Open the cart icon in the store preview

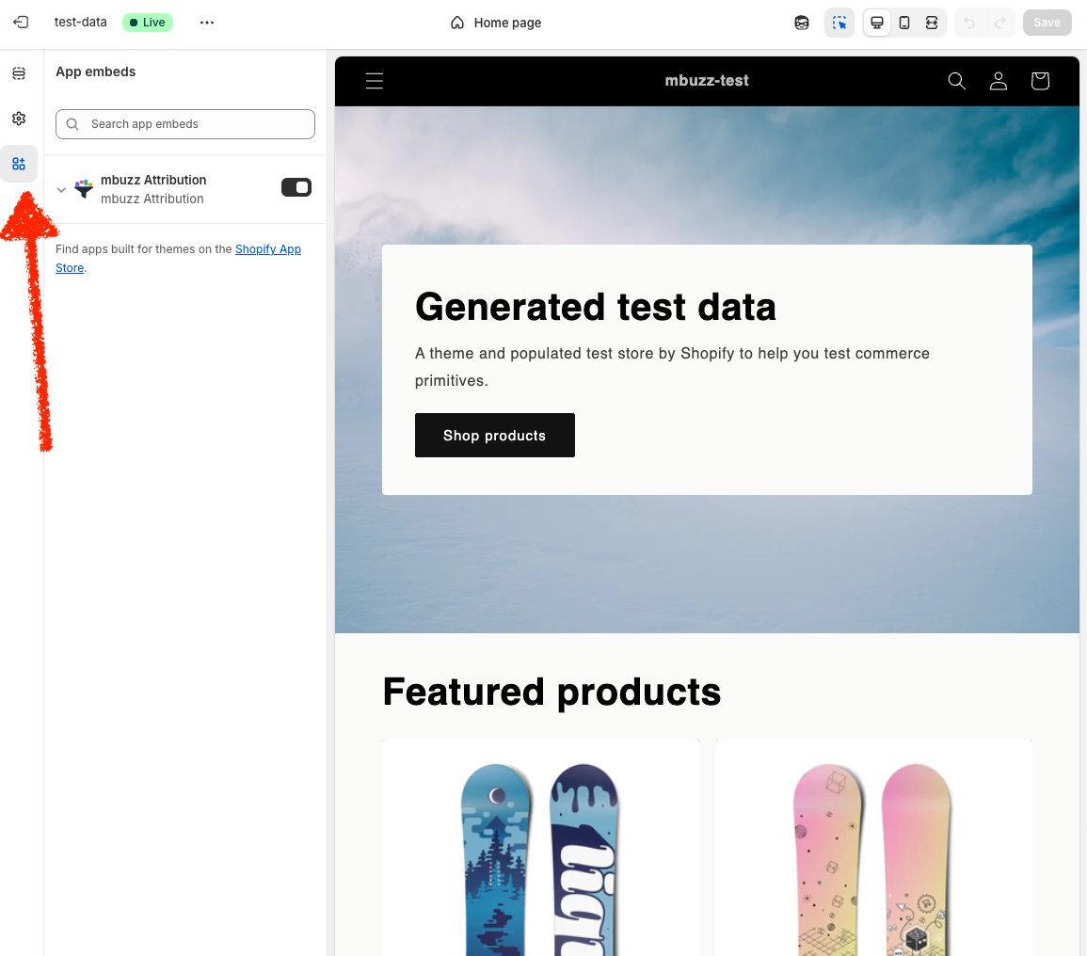[1039, 81]
